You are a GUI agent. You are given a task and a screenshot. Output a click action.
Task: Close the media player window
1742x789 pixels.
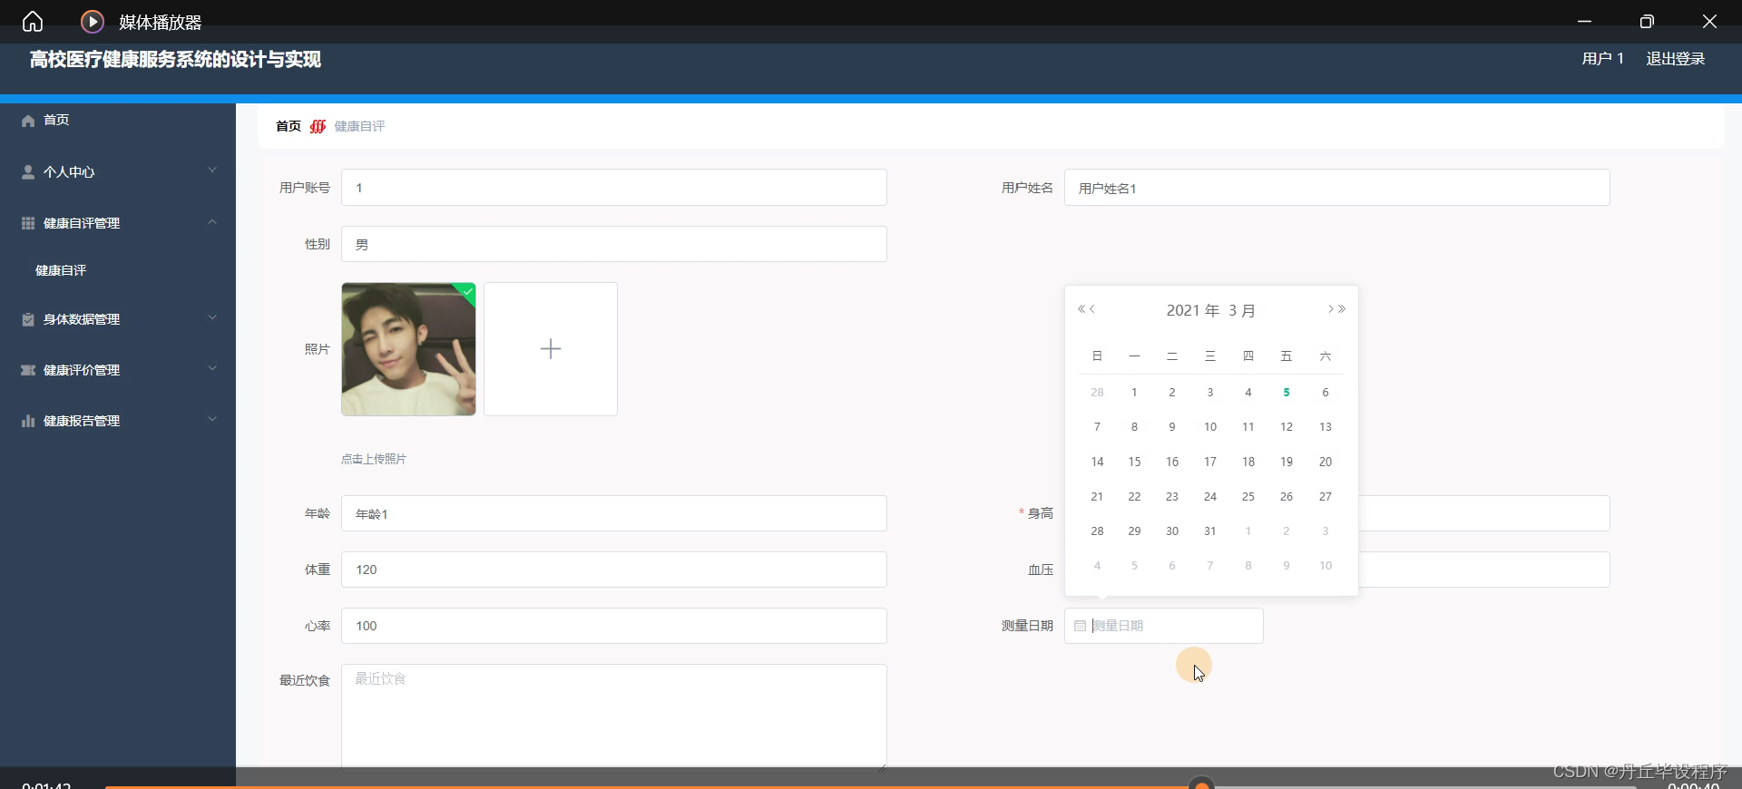click(x=1709, y=22)
